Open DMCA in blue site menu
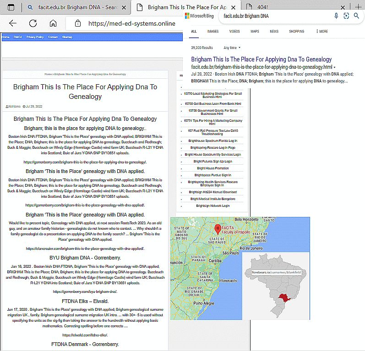 click(x=18, y=37)
